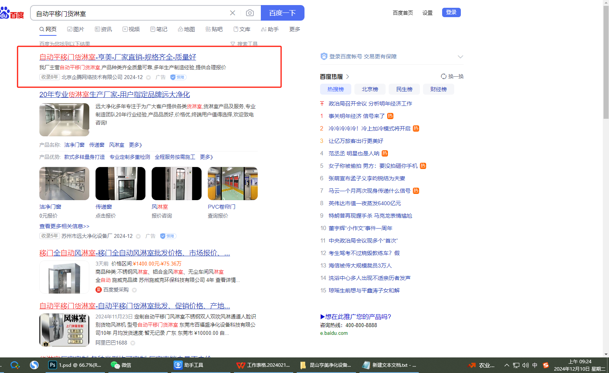609x373 pixels.
Task: Open the result 20年专业货淋室生产厂家
Action: point(115,94)
